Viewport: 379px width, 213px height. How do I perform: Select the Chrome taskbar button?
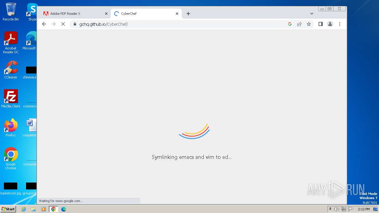click(54, 209)
